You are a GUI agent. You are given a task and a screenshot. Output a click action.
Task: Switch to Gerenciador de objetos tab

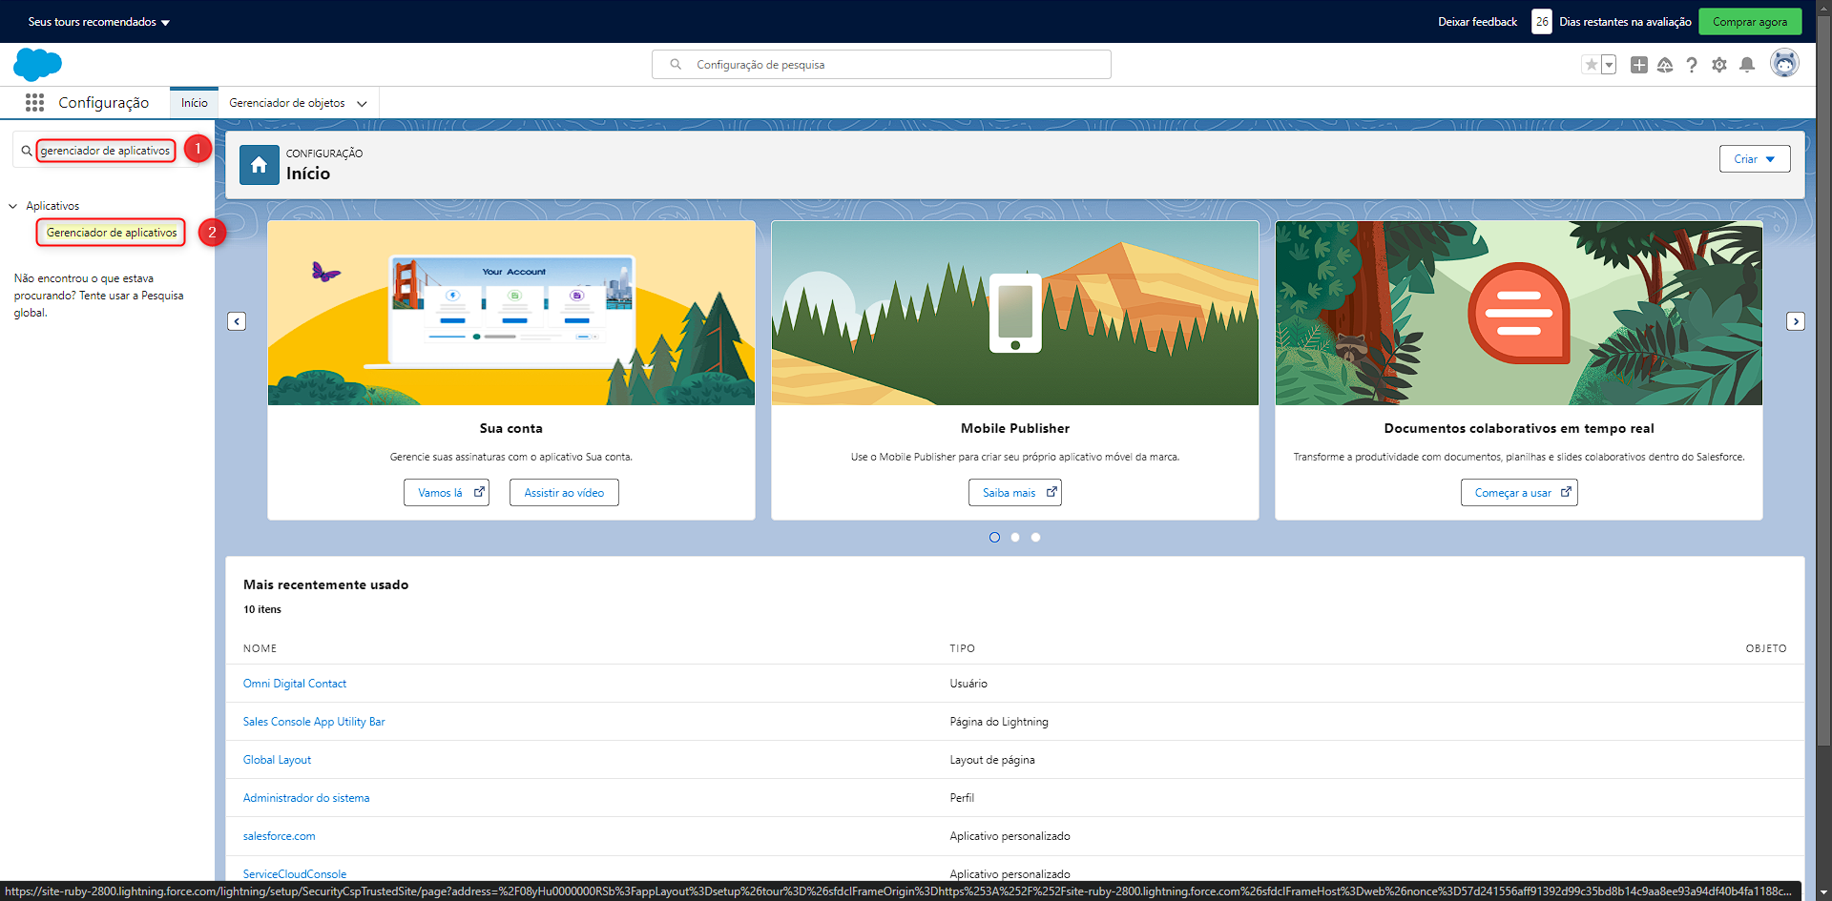click(287, 103)
